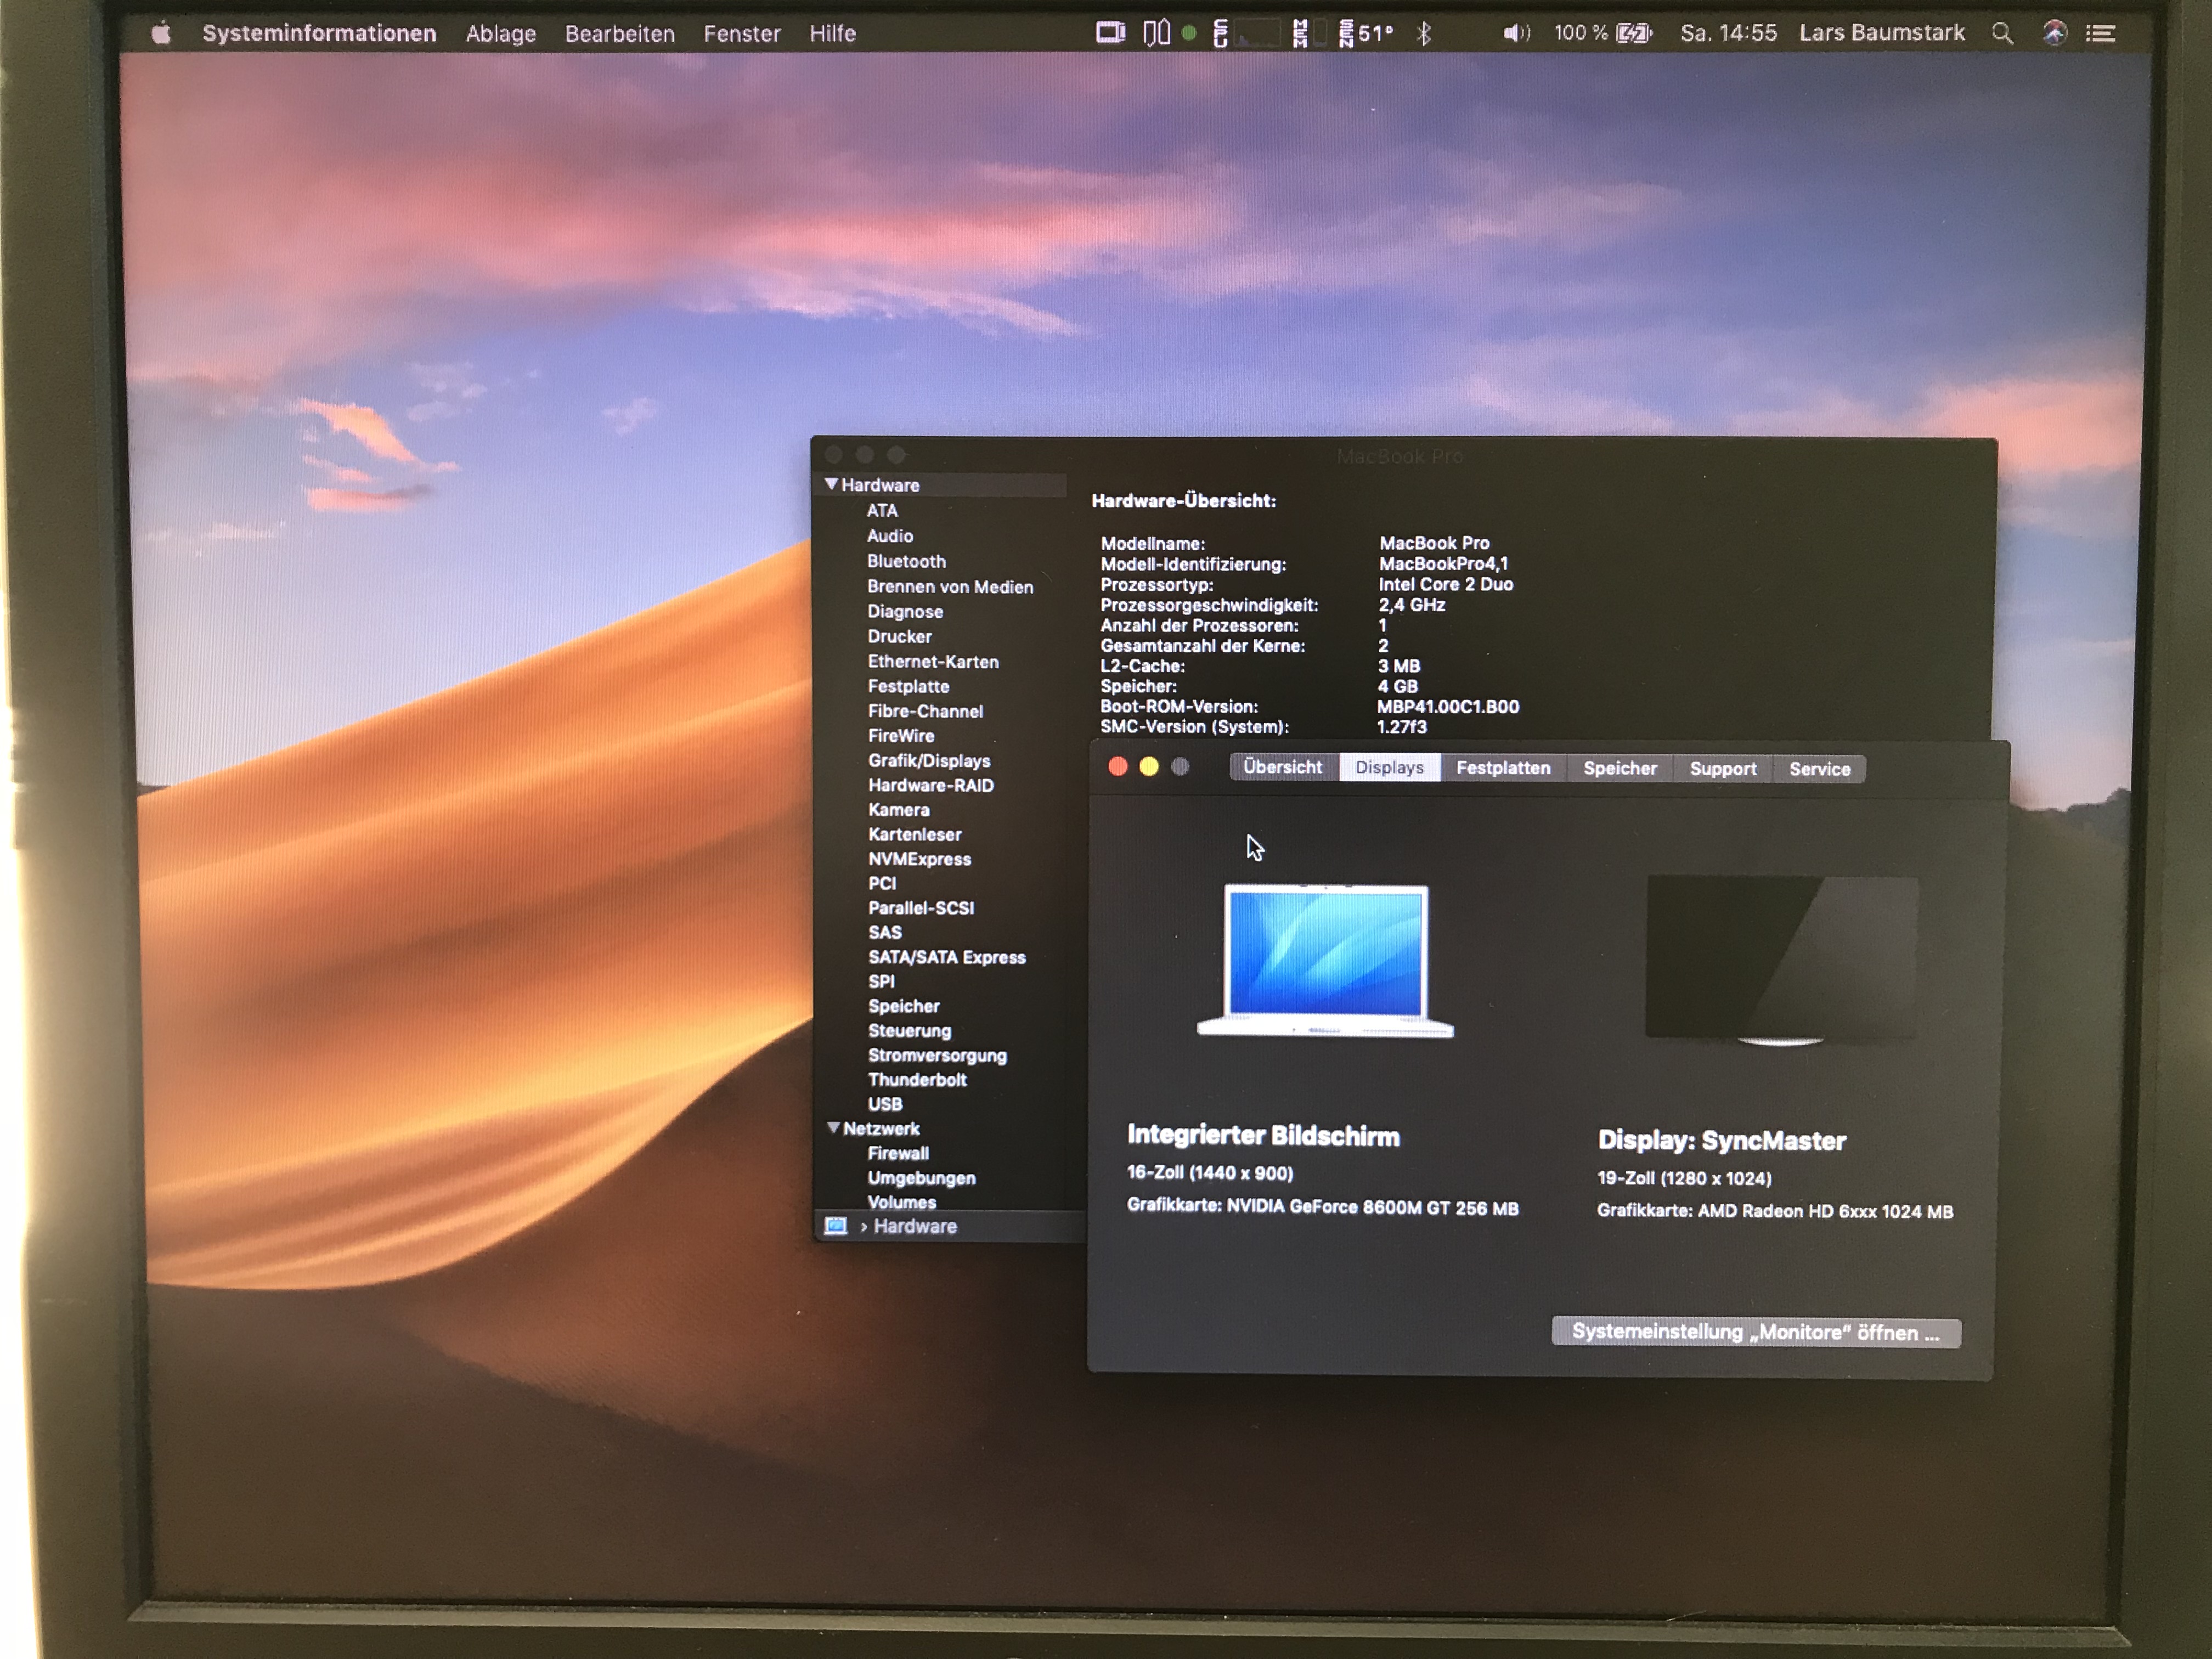Select Kamera in the sidebar
The height and width of the screenshot is (1659, 2212).
coord(899,810)
